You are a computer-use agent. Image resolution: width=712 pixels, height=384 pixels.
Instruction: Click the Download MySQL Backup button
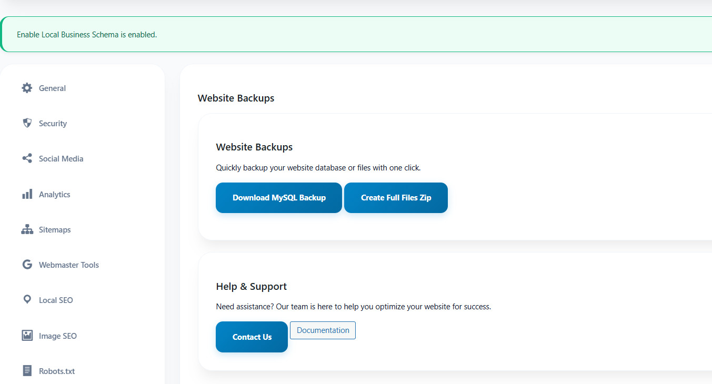[x=278, y=197]
